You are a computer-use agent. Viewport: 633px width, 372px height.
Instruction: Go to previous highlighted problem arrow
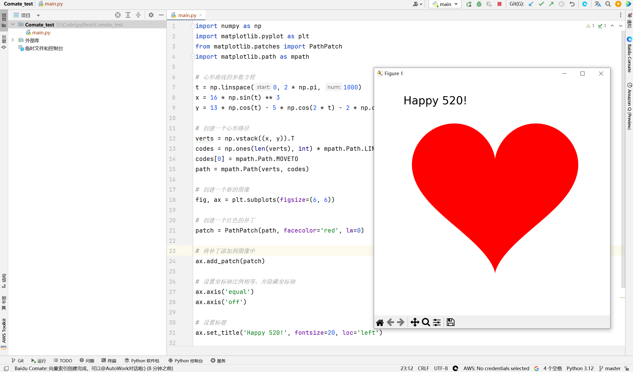pyautogui.click(x=612, y=26)
